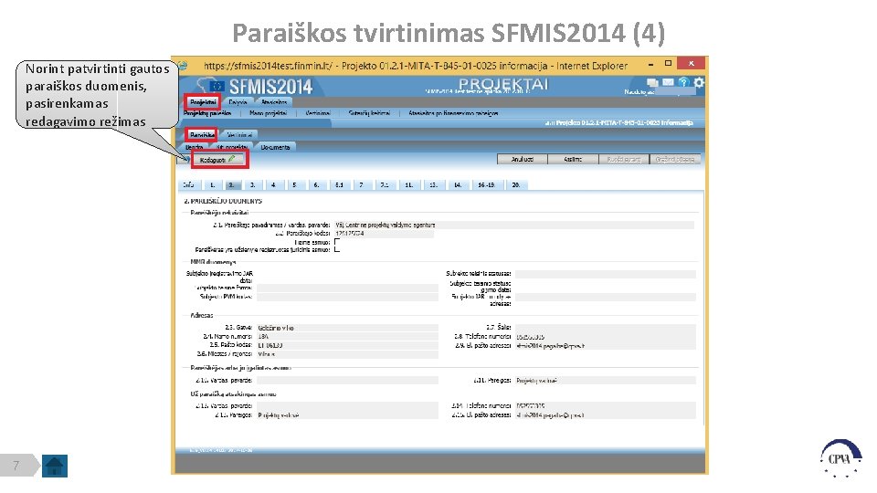Go to section tab 1.
The width and height of the screenshot is (877, 493).
pyautogui.click(x=212, y=184)
